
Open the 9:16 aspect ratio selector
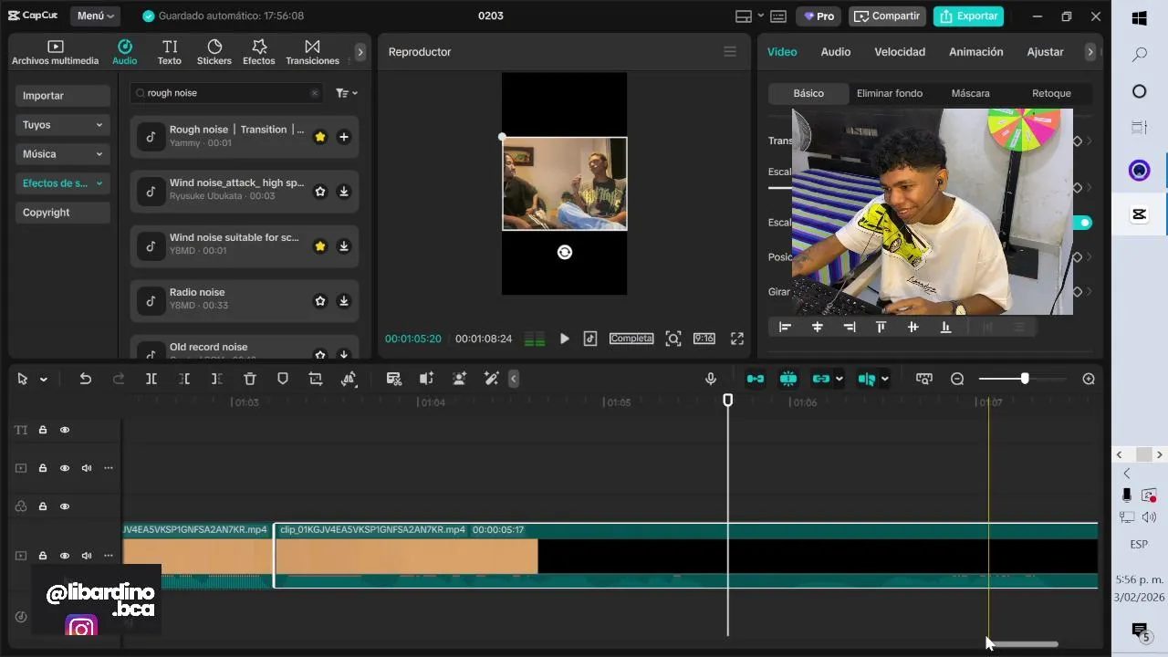(704, 339)
